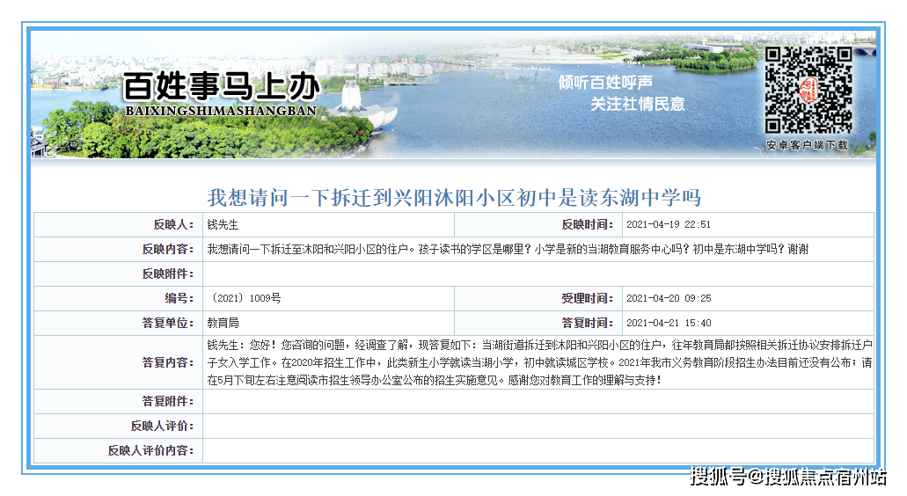Click the 反映人评价 label
The width and height of the screenshot is (907, 496).
click(x=162, y=426)
